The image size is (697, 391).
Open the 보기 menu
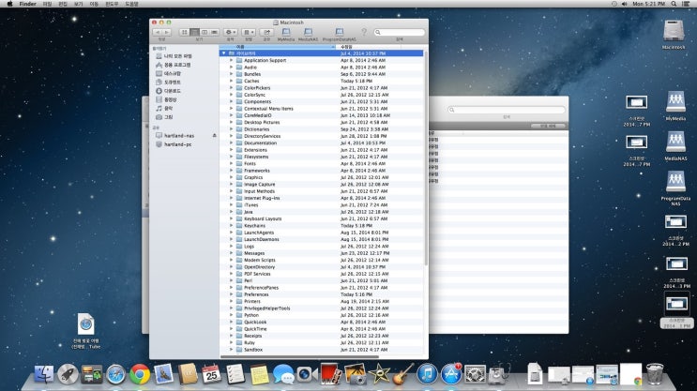[79, 4]
